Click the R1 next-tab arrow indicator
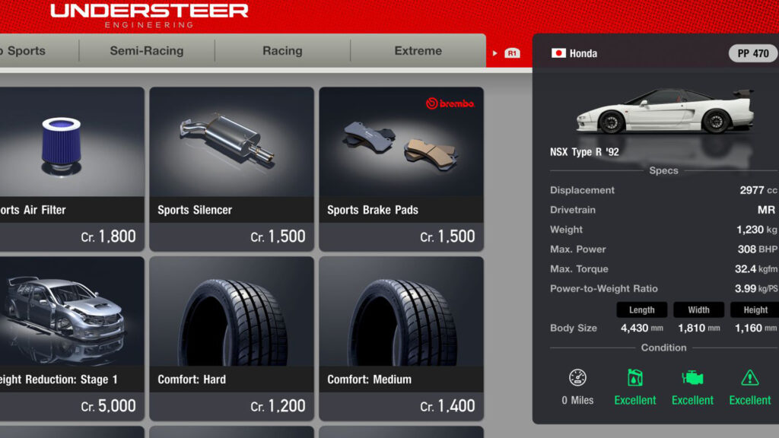This screenshot has width=779, height=438. point(507,53)
